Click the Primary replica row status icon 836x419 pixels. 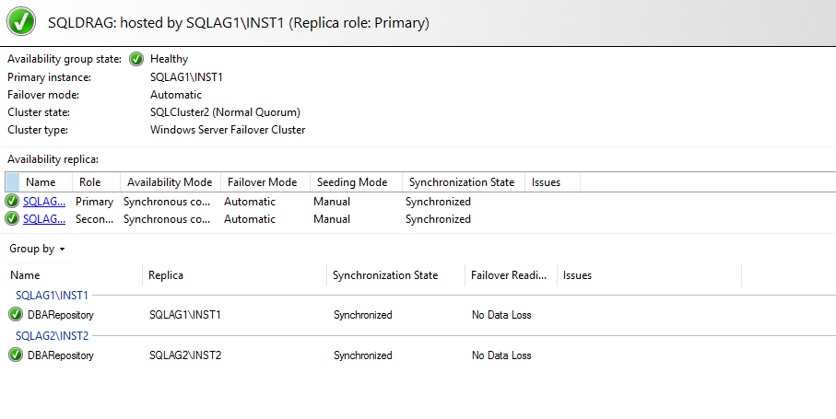tap(12, 202)
